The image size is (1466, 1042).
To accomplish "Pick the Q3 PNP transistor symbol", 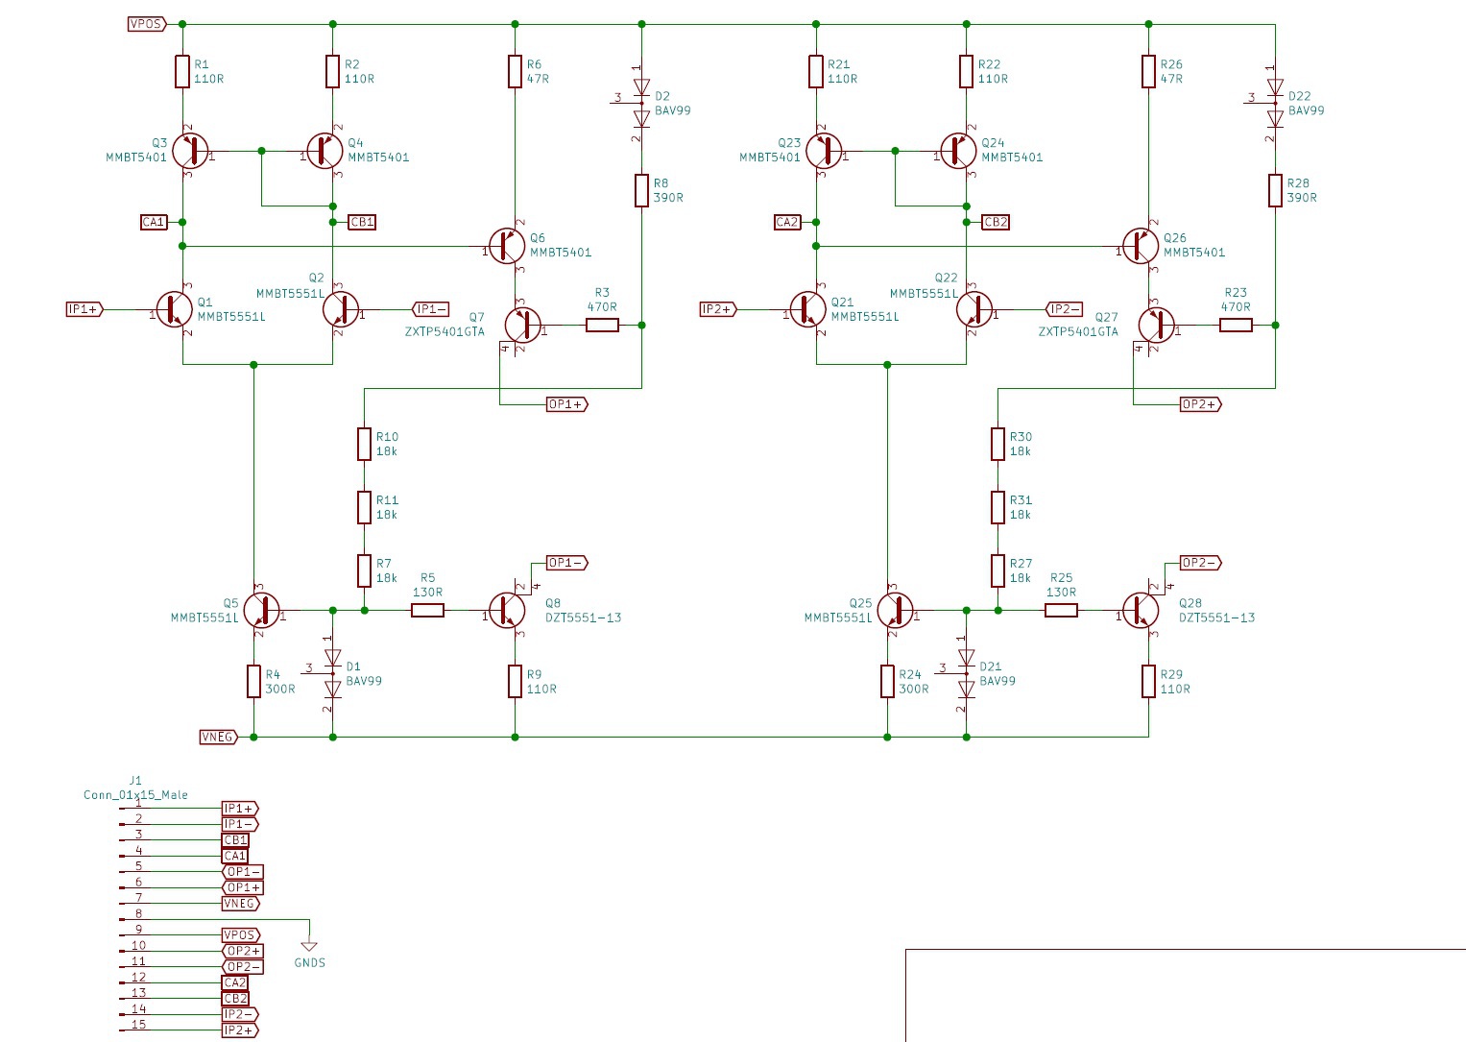I will 191,151.
